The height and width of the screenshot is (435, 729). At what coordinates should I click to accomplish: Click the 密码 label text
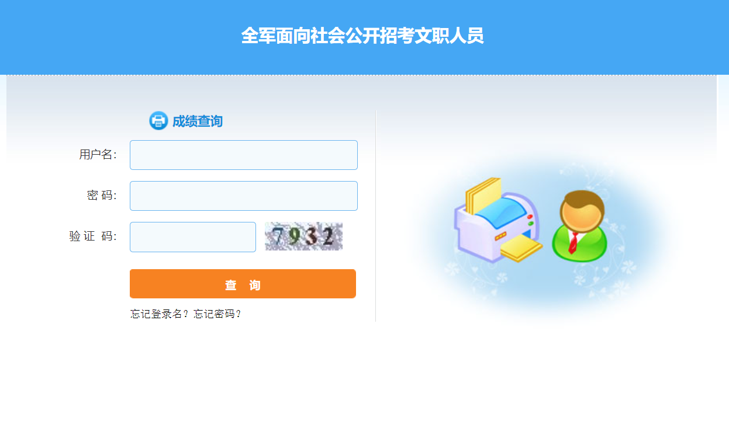coord(102,196)
